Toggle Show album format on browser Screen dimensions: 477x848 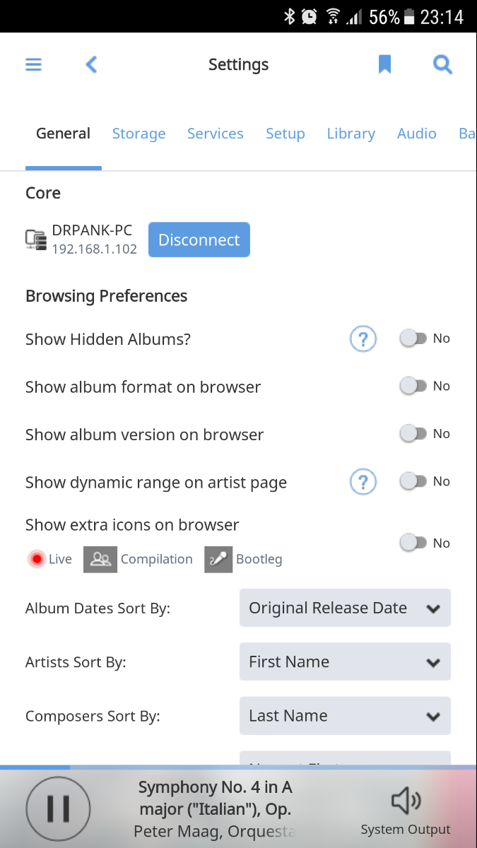(413, 386)
